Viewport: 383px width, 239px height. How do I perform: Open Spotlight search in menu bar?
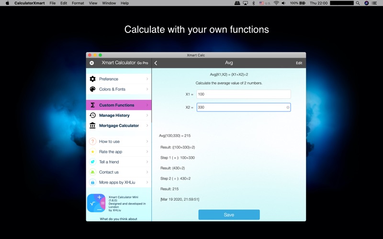coord(358,3)
